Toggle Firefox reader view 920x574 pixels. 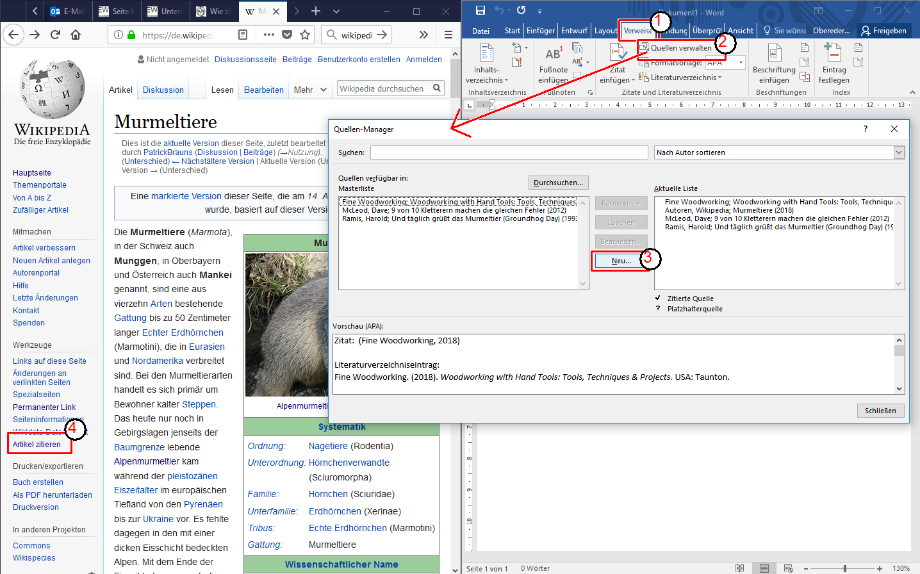tap(243, 35)
